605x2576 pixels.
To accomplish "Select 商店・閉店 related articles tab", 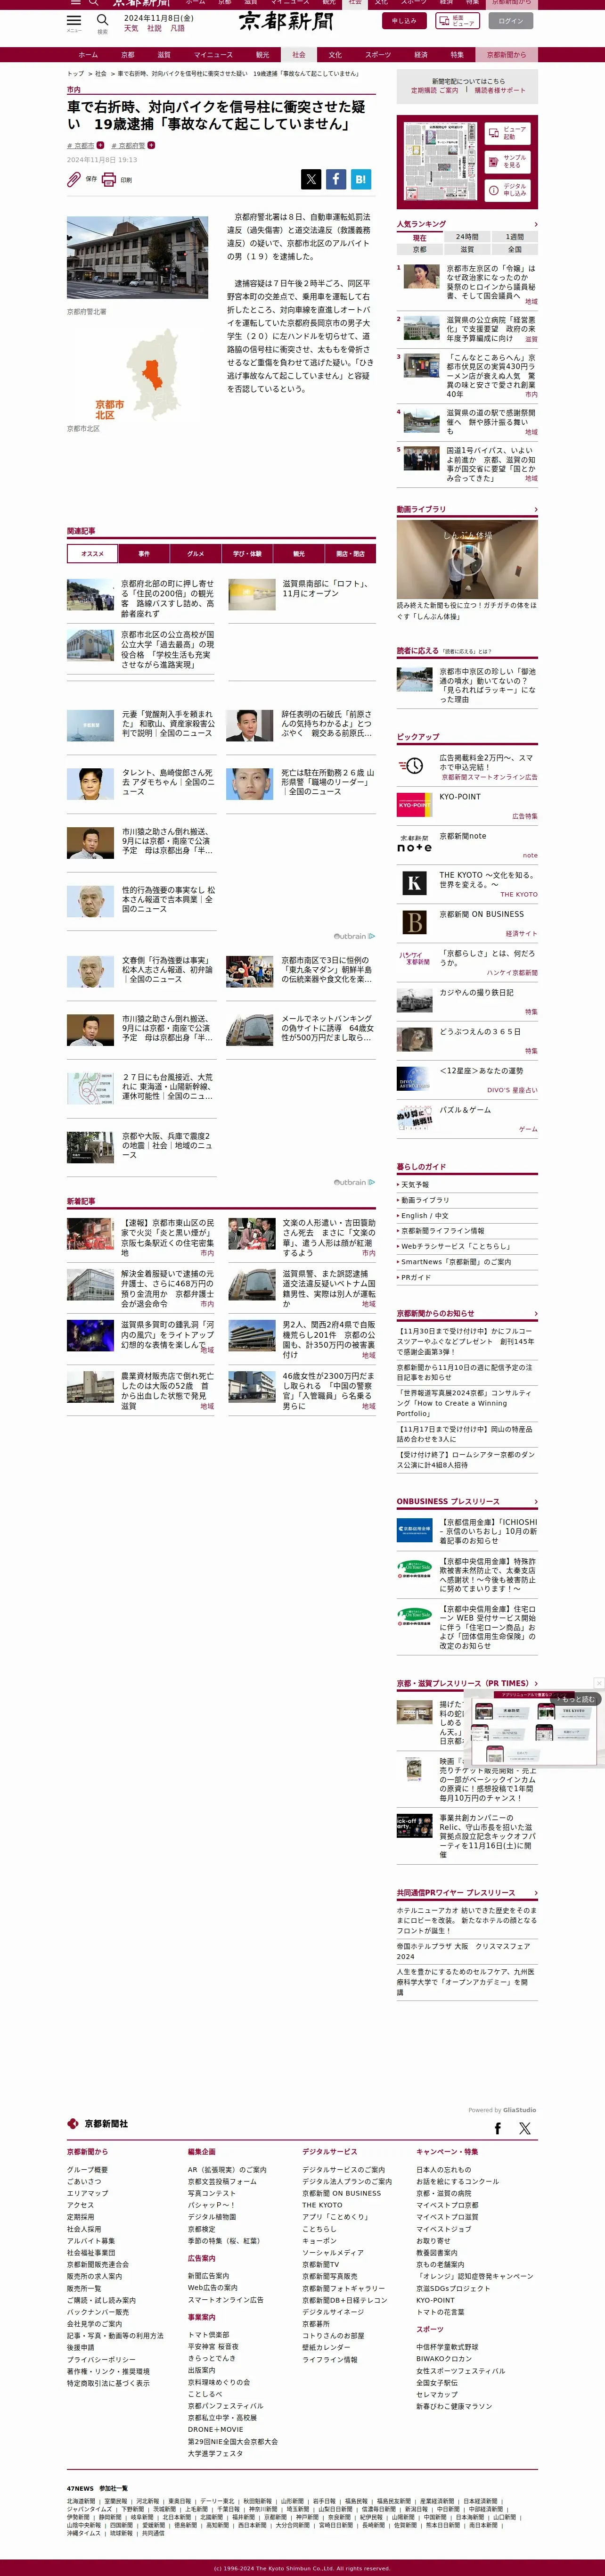I will 351,553.
